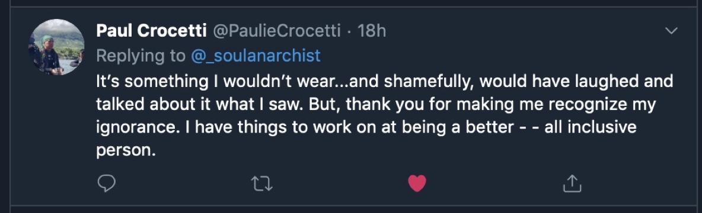Image resolution: width=702 pixels, height=213 pixels.
Task: Click the phrase 'recognize my' in the tweet
Action: 602,105
